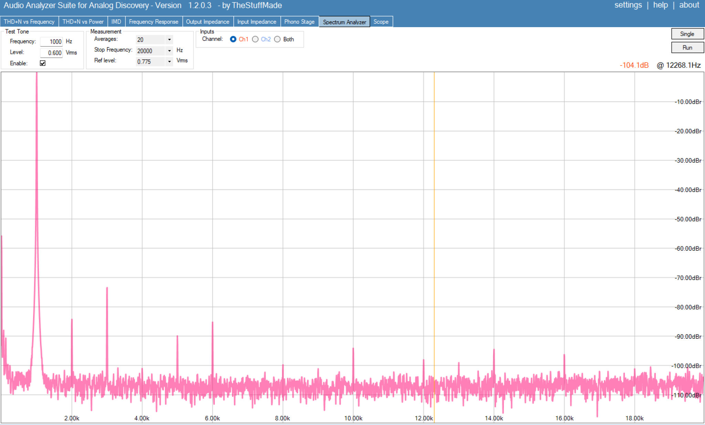
Task: Expand the Stop Frequency dropdown
Action: tap(169, 51)
